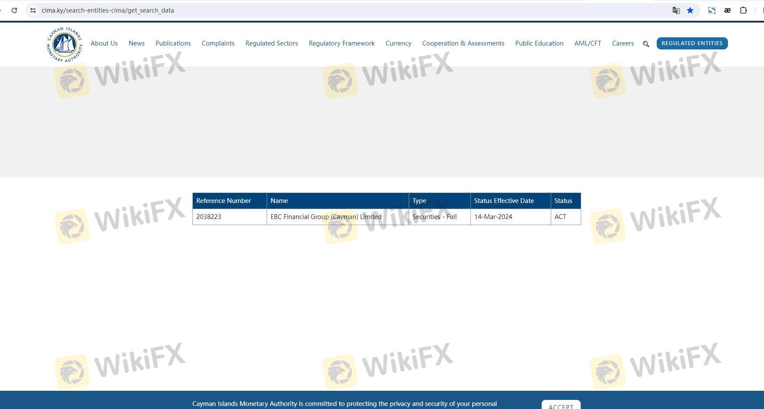Image resolution: width=764 pixels, height=409 pixels.
Task: Expand the Publications menu
Action: pyautogui.click(x=173, y=43)
